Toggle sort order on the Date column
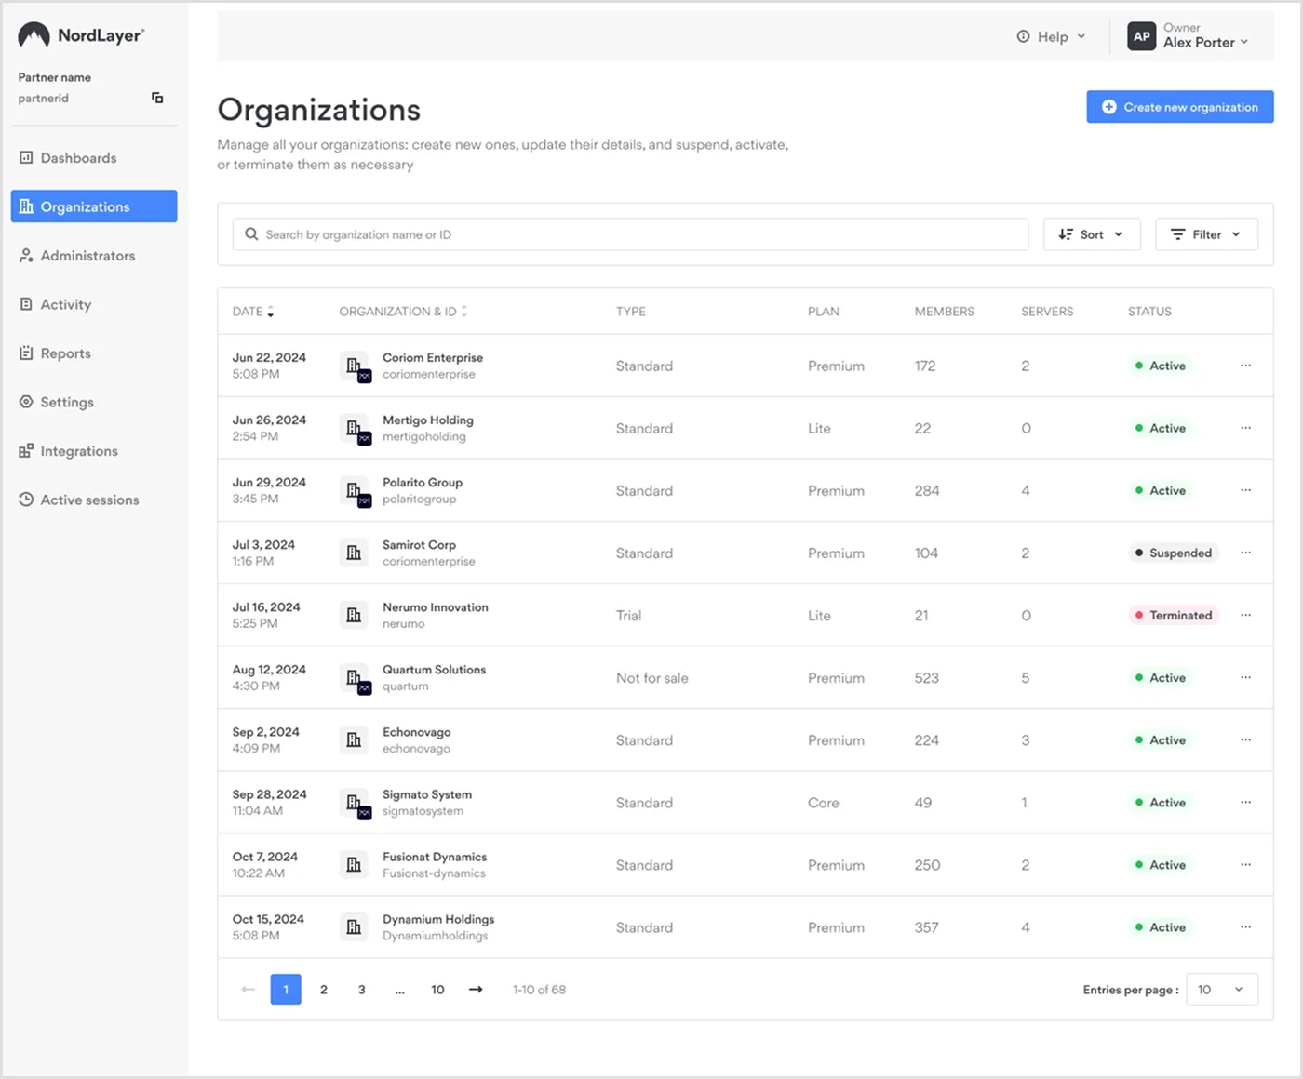 [270, 311]
